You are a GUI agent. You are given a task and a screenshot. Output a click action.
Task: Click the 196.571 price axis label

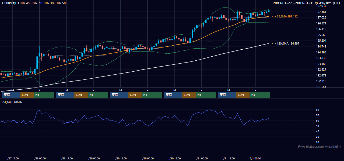(321, 23)
